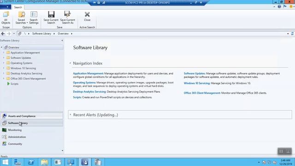Image resolution: width=295 pixels, height=166 pixels.
Task: Open the Configuration Manager console taskbar icon
Action: point(84,162)
